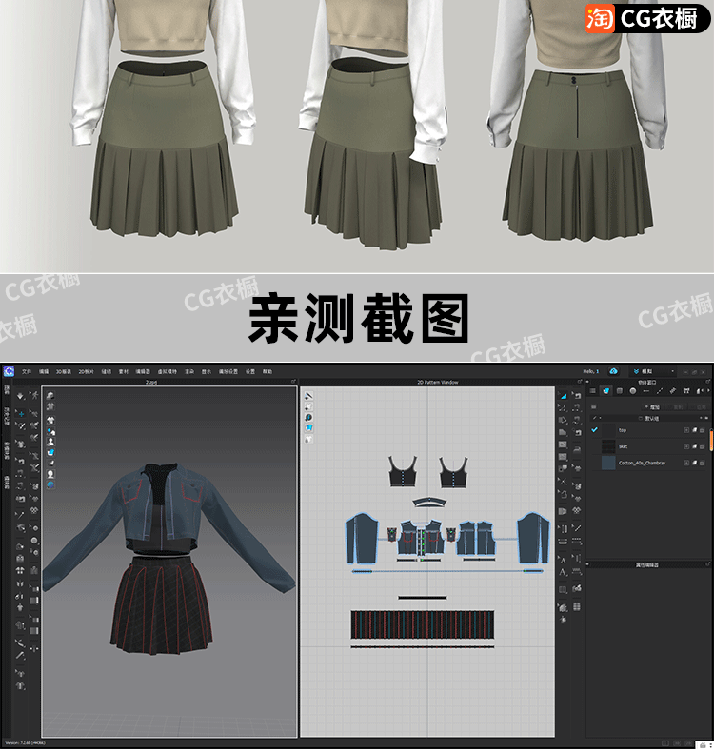Select the Cotton_40s_Chambray fabric swatch
Image resolution: width=714 pixels, height=751 pixels.
[x=608, y=463]
